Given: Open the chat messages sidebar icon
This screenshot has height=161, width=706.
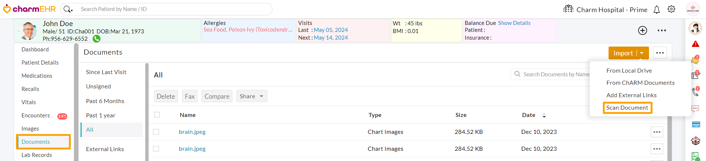Looking at the screenshot, I should (695, 109).
